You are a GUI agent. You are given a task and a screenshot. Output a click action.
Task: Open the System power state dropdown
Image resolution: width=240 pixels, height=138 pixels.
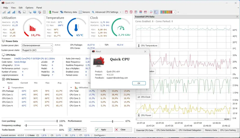click(x=37, y=50)
